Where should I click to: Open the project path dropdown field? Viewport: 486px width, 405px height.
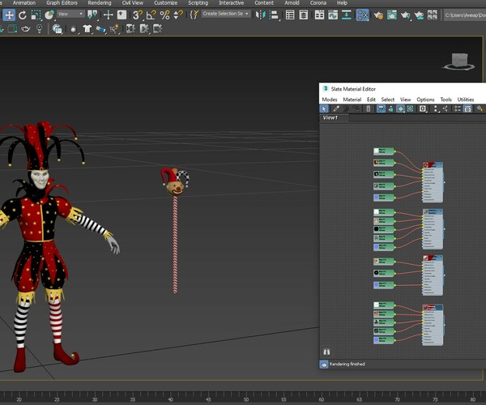[465, 15]
